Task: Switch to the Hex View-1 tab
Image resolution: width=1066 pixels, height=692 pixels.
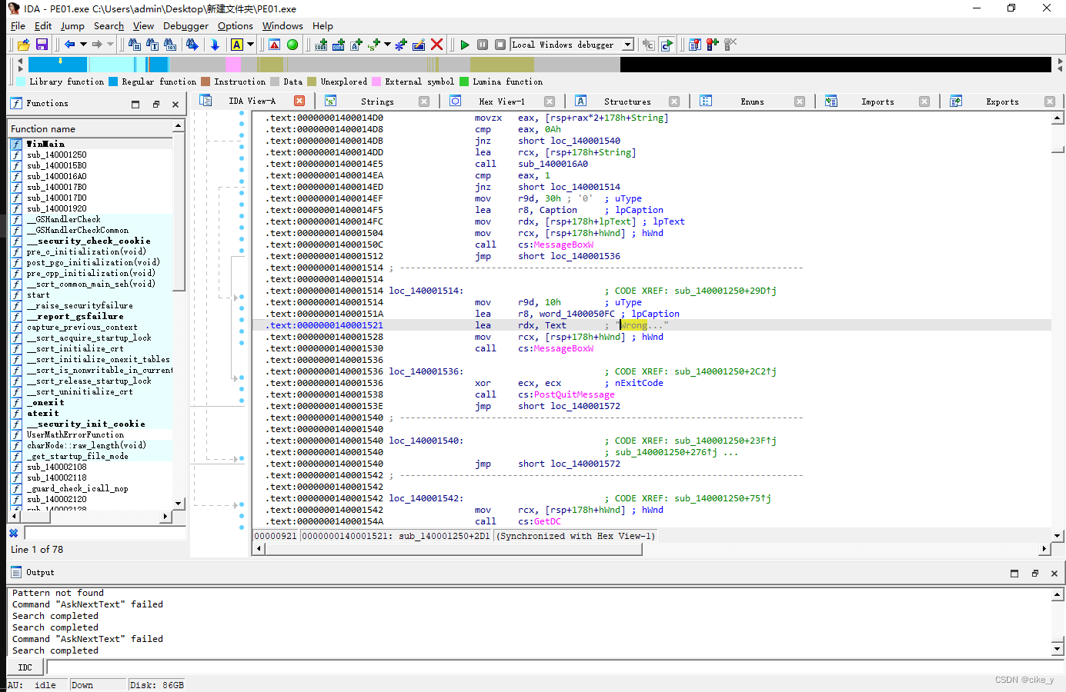Action: (501, 101)
